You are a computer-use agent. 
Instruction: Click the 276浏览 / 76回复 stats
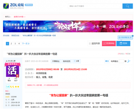click(x=124, y=54)
